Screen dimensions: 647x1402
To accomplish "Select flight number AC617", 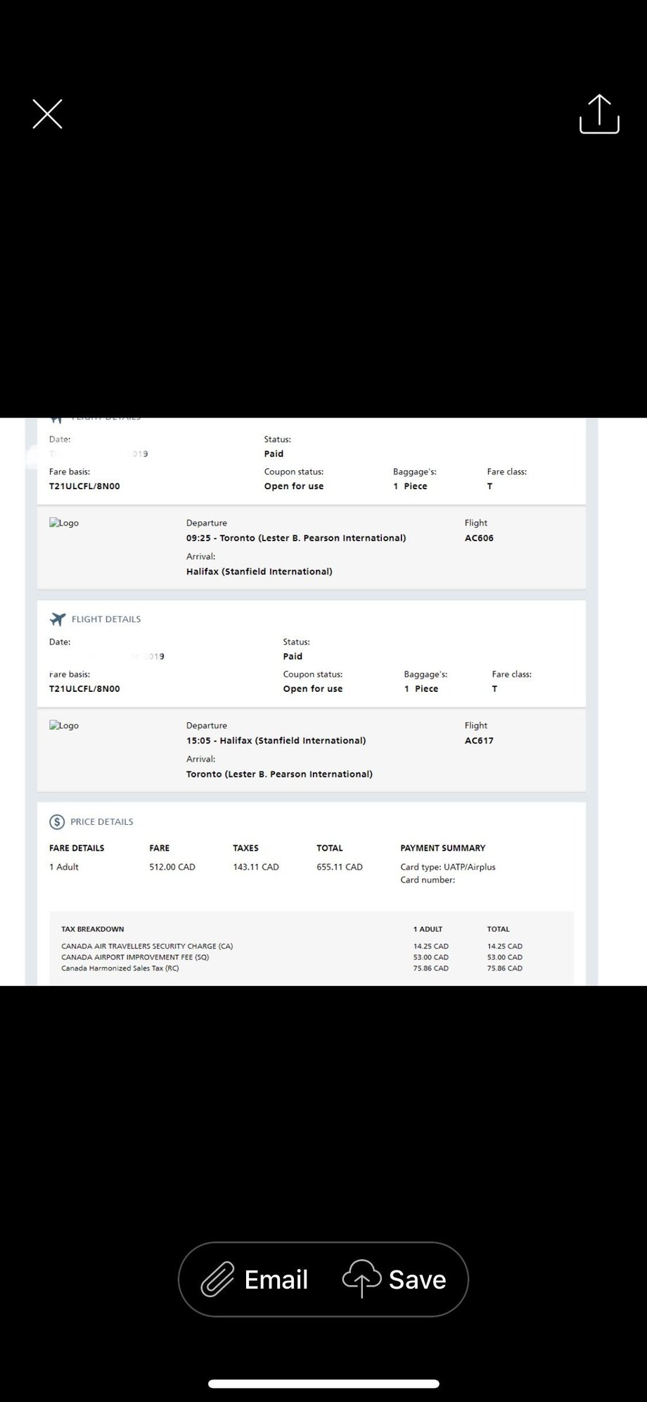I will point(479,740).
